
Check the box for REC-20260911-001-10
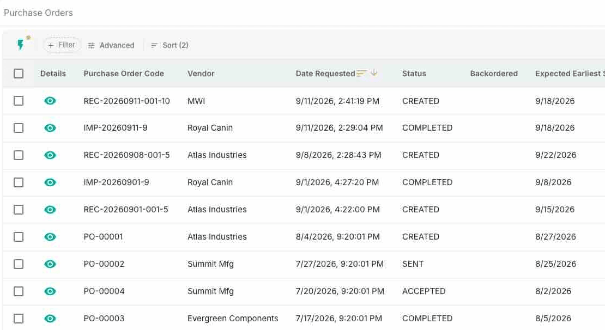19,101
